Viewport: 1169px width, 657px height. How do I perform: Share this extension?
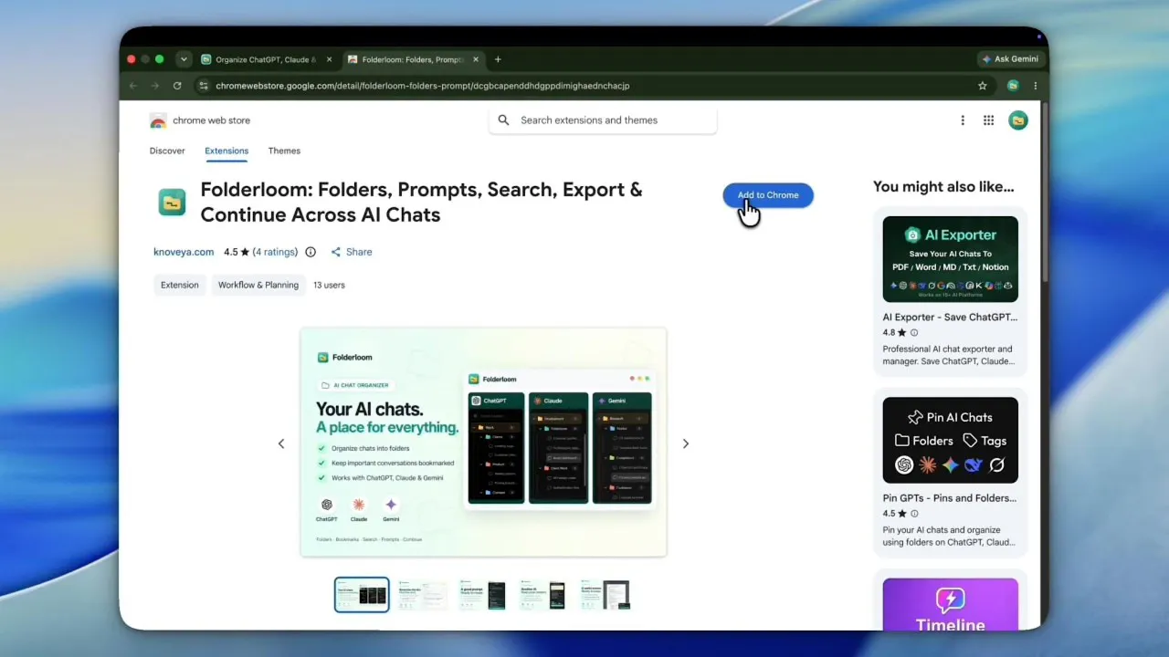point(352,252)
